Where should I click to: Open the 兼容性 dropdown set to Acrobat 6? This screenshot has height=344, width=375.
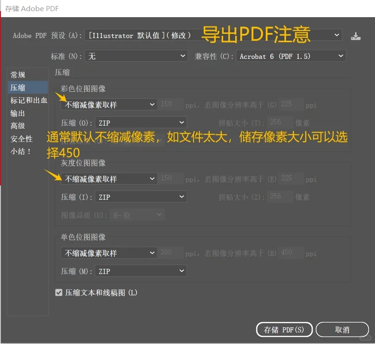(291, 56)
